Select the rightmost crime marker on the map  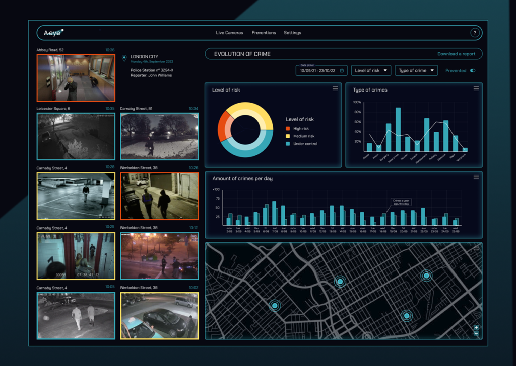[426, 276]
